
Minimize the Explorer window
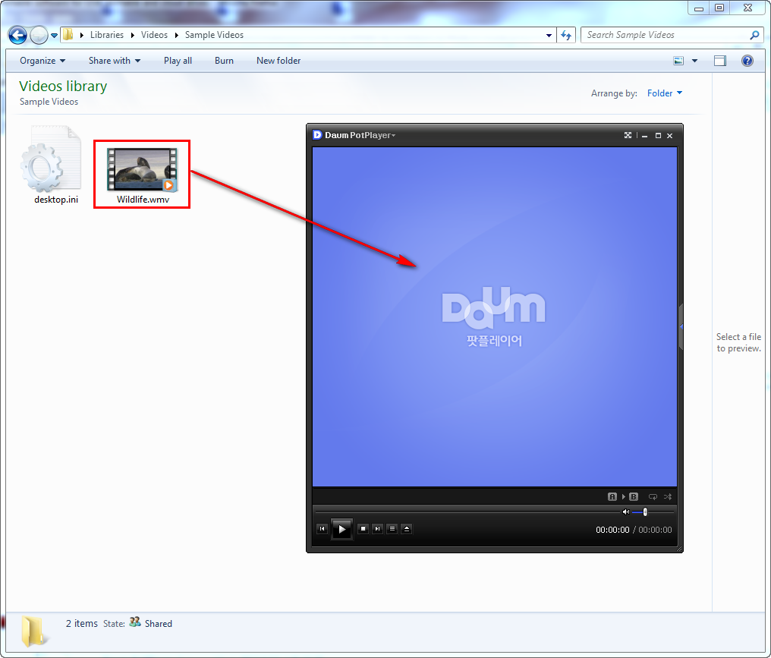(699, 8)
